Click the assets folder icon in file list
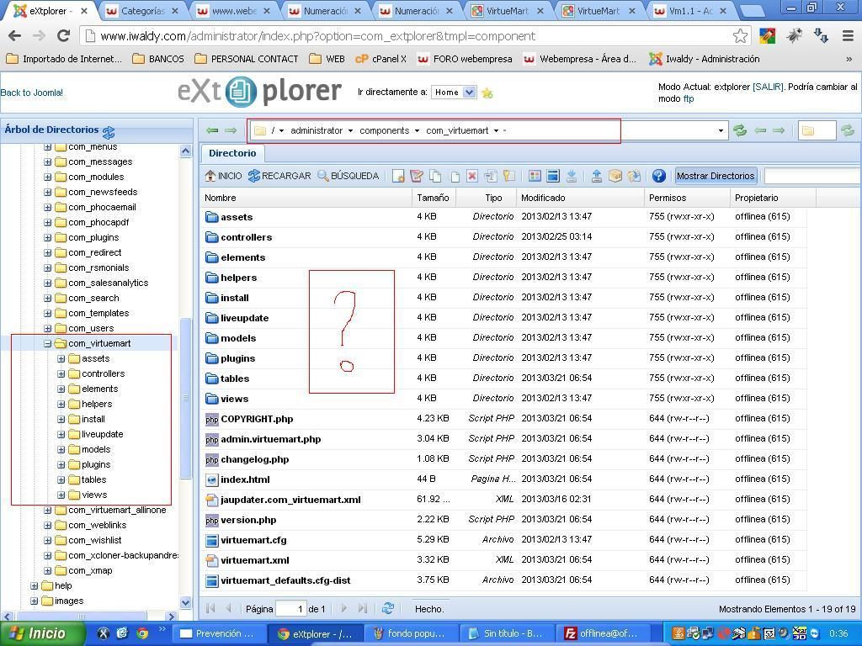862x646 pixels. coord(211,217)
